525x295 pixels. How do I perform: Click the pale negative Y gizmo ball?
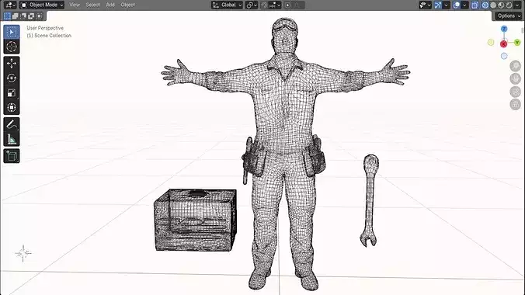pyautogui.click(x=491, y=43)
